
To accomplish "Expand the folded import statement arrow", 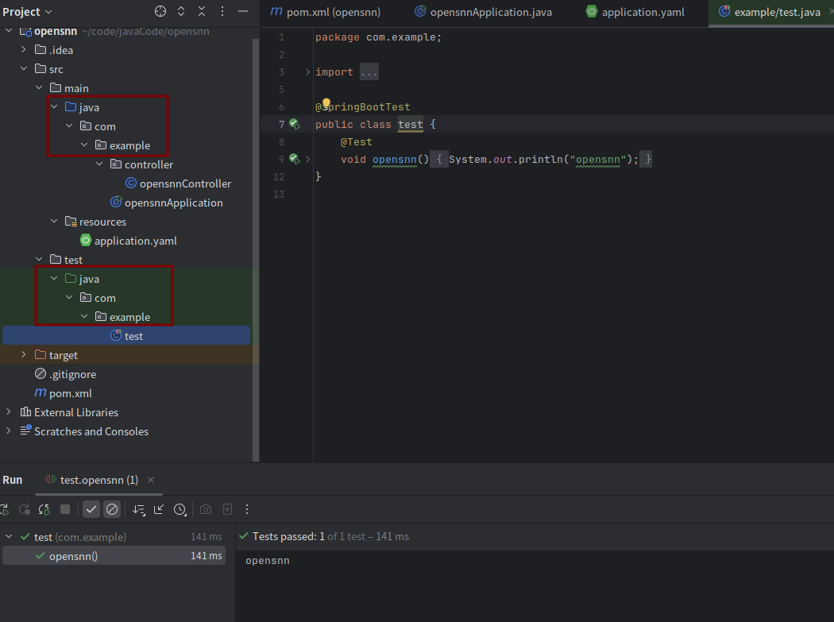I will point(307,71).
